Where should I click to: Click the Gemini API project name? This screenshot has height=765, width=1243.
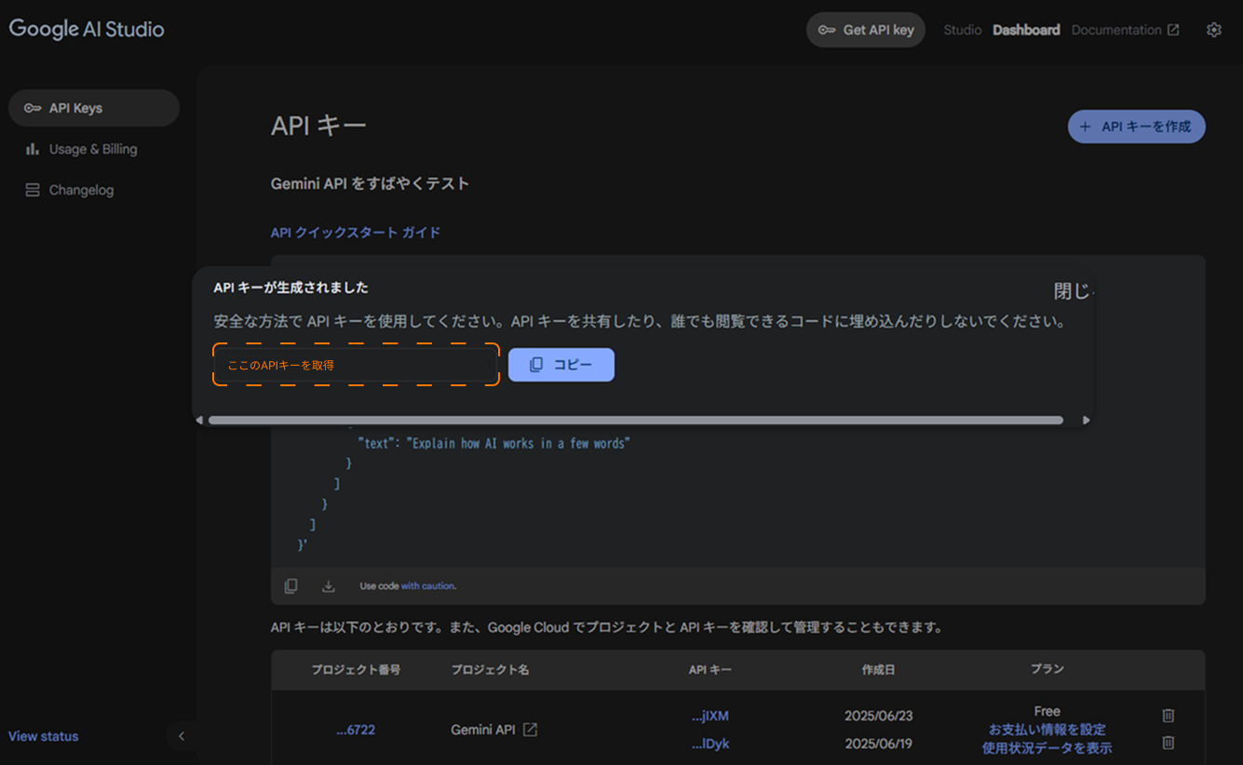(x=483, y=730)
